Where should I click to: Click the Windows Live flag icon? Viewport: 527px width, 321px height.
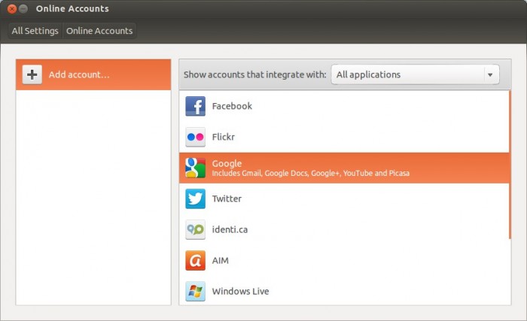click(195, 292)
